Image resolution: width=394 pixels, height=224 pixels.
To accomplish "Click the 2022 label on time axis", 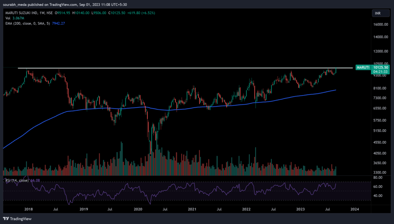I will click(246, 209).
